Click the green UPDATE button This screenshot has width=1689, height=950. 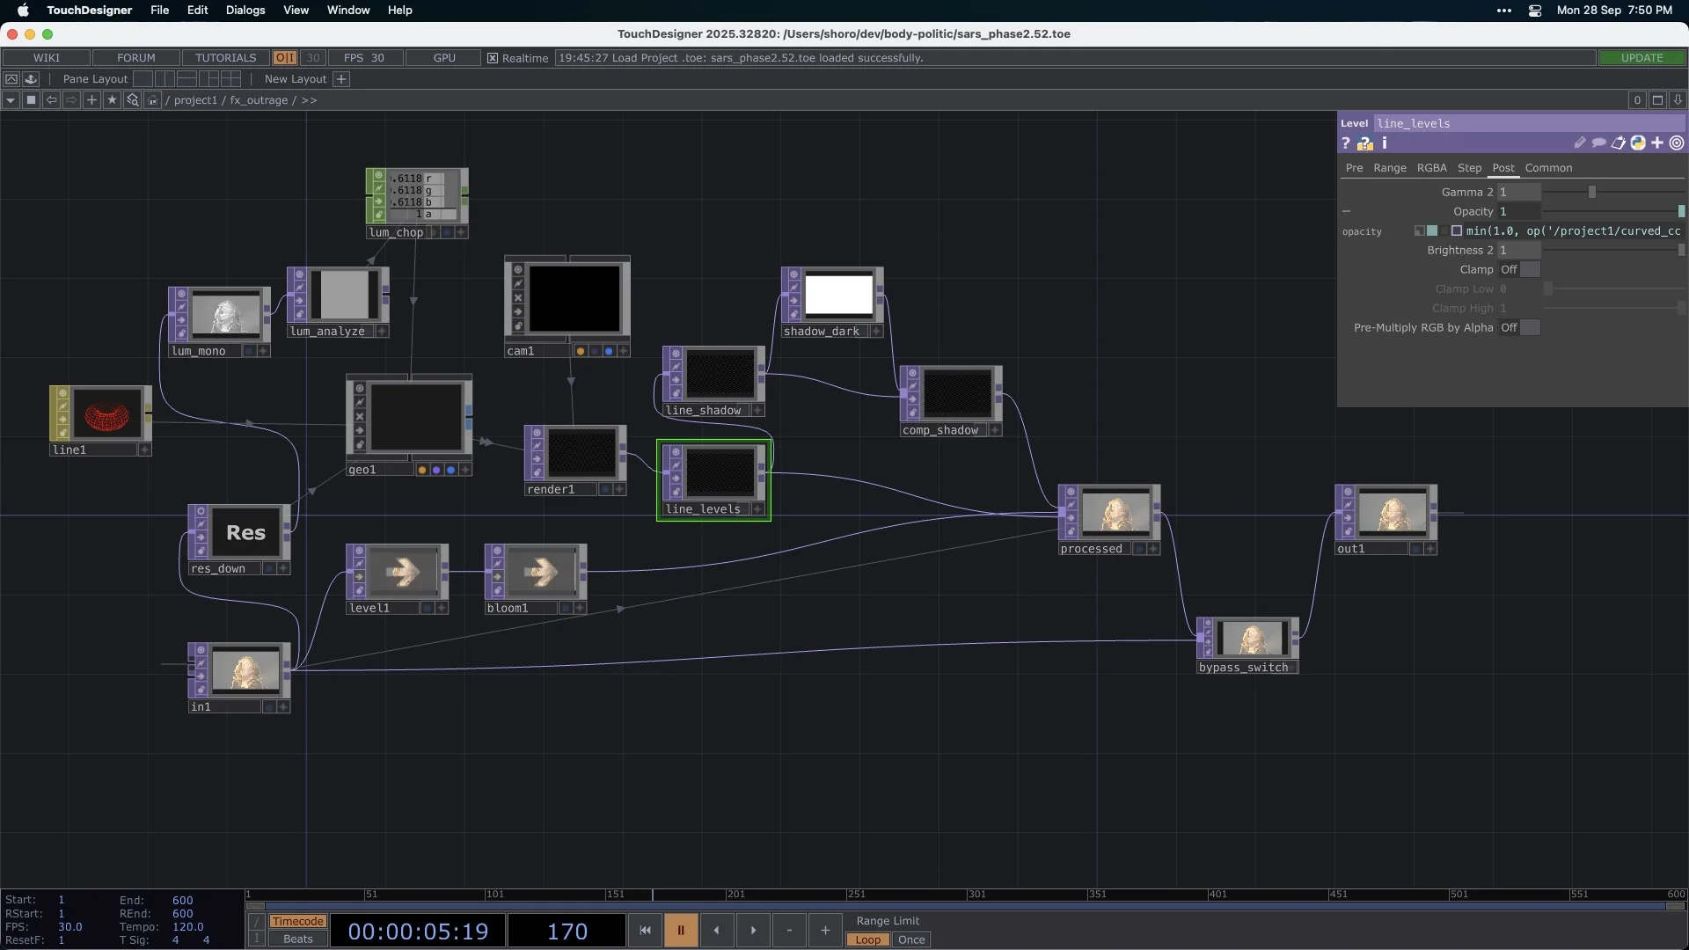click(x=1641, y=58)
